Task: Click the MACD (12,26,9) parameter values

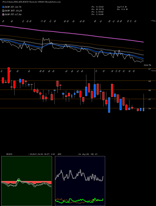Action: pyautogui.click(x=42, y=154)
